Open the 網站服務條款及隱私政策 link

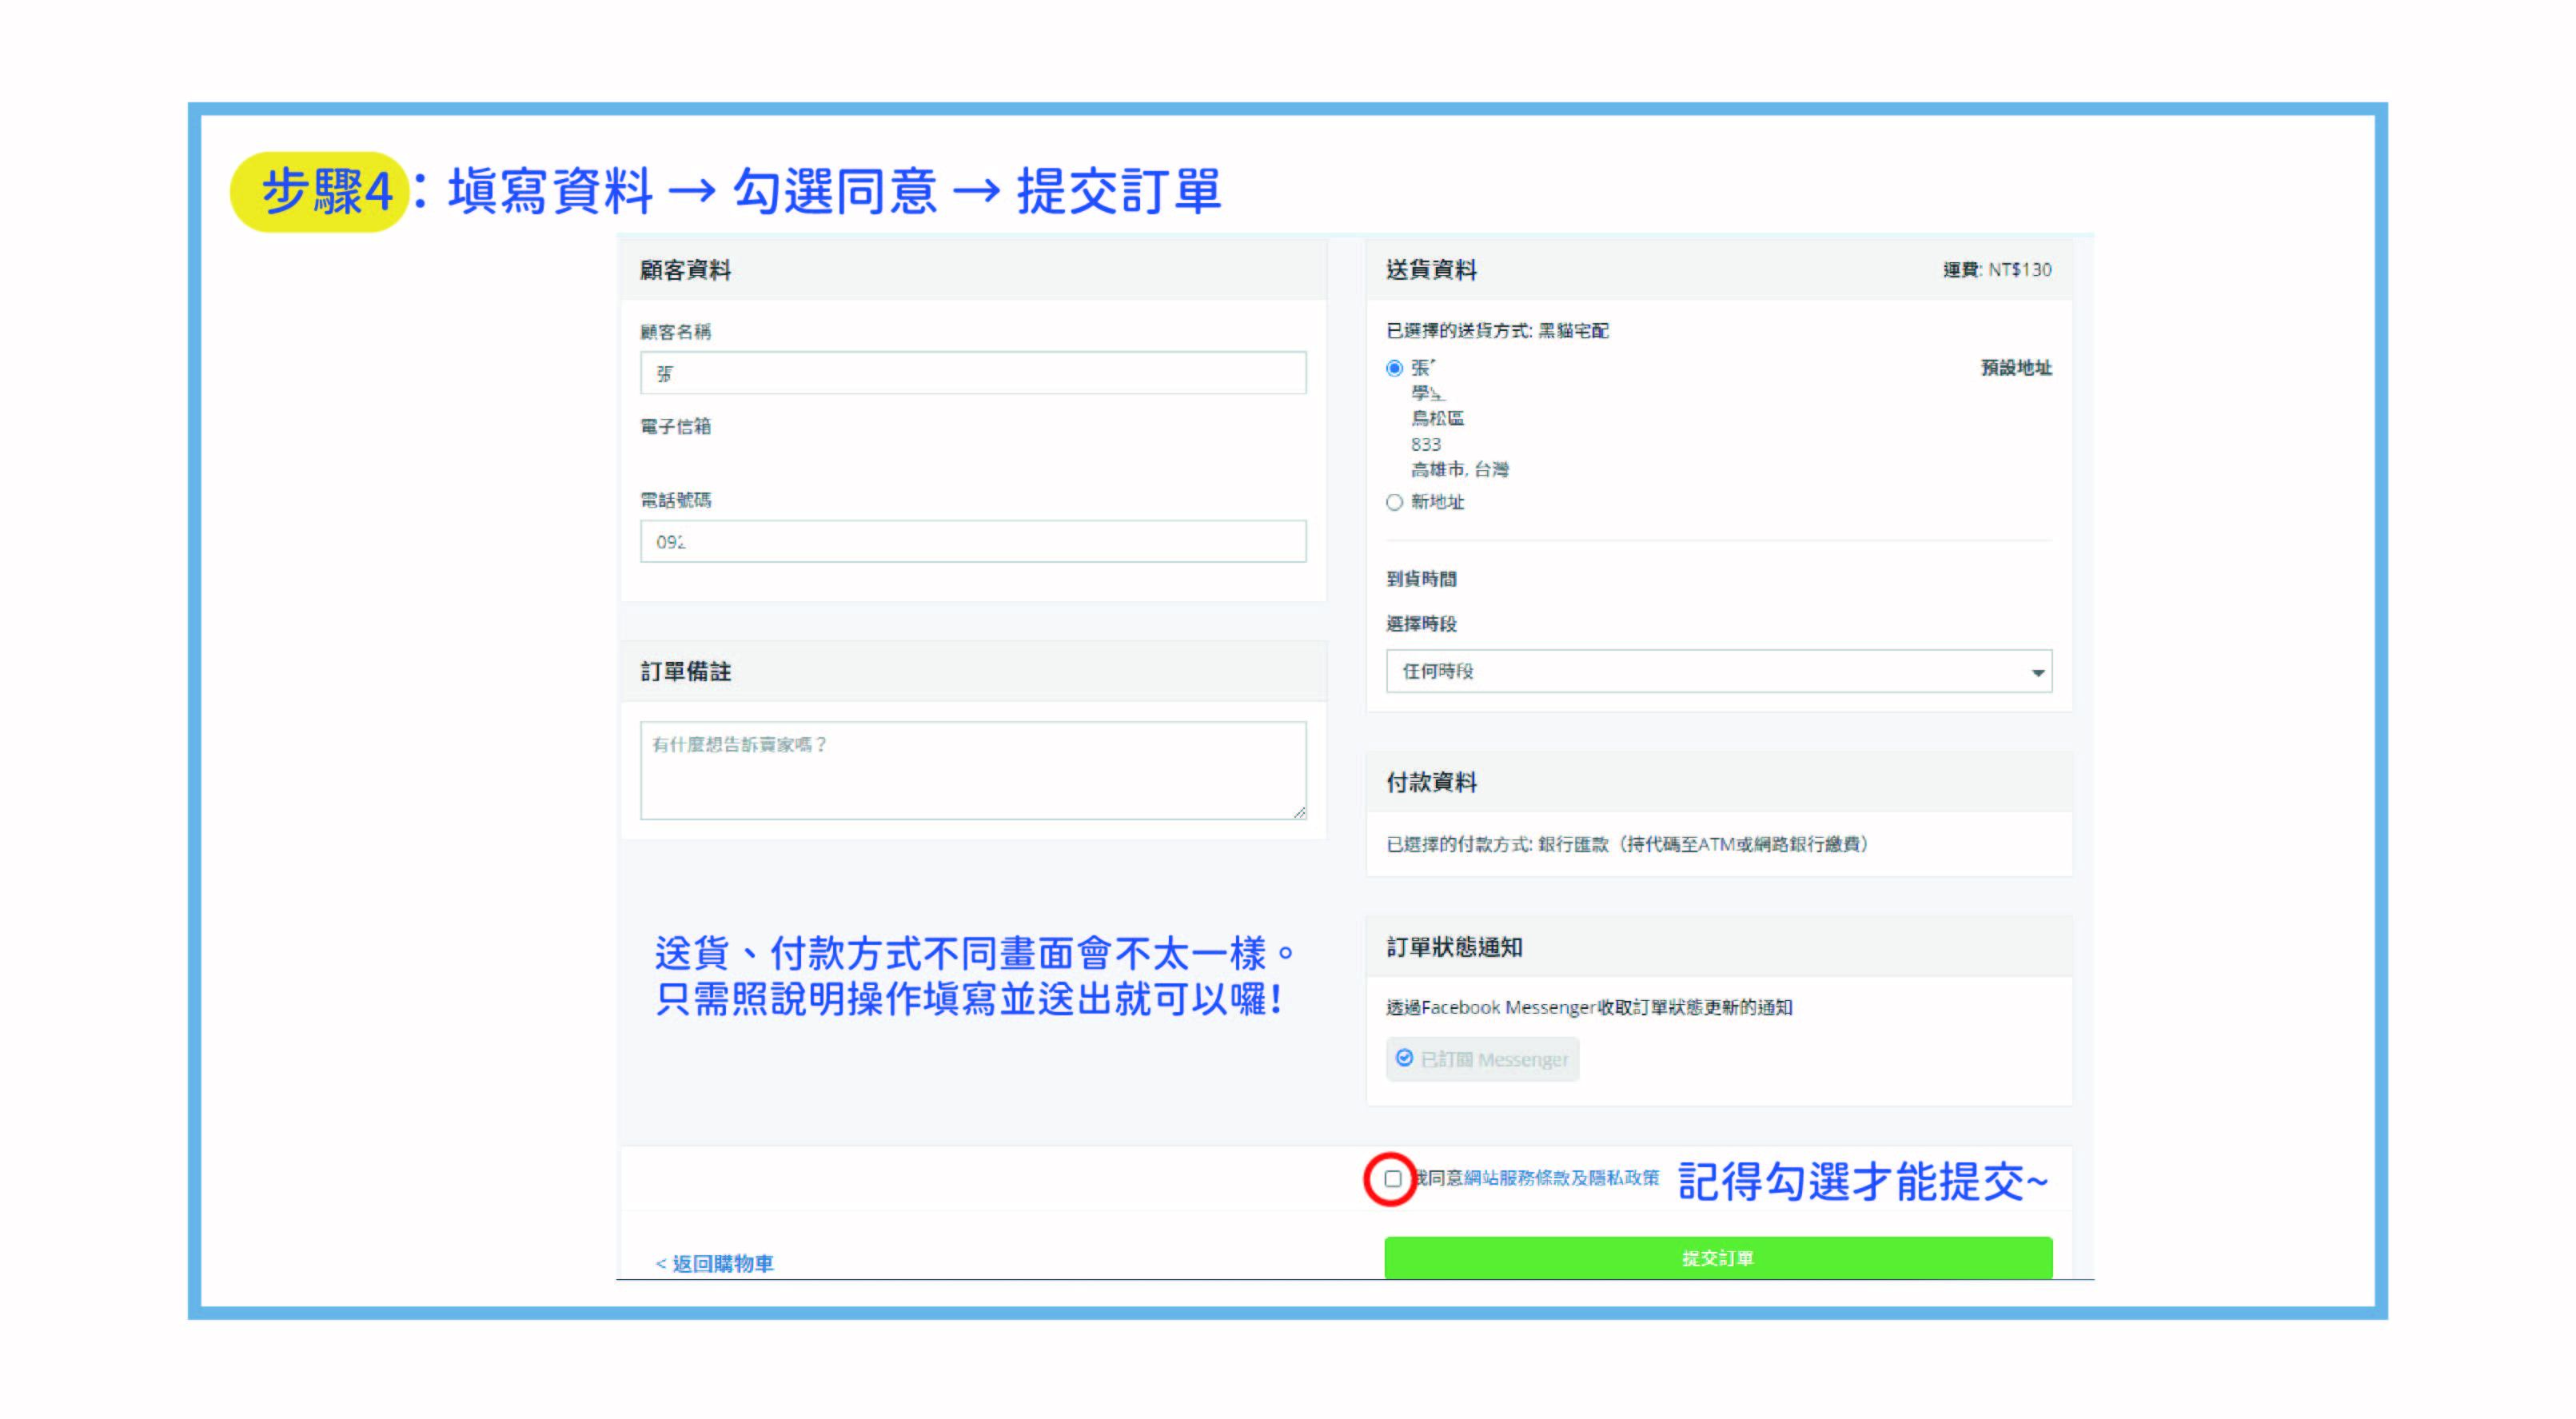click(x=1561, y=1178)
